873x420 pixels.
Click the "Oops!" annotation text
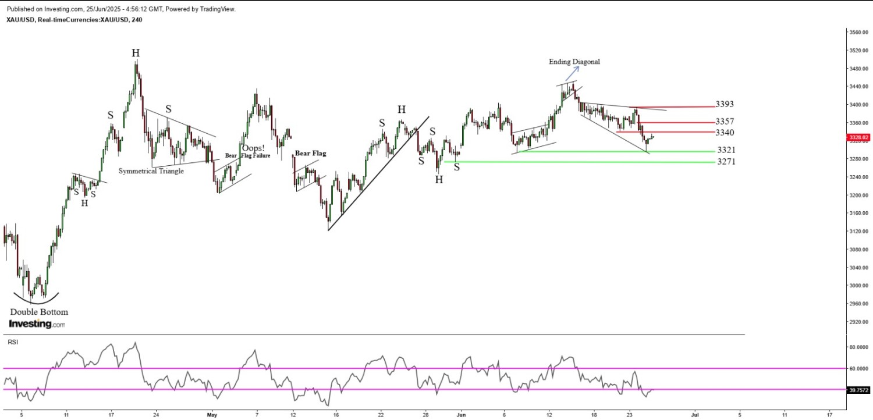click(x=253, y=148)
